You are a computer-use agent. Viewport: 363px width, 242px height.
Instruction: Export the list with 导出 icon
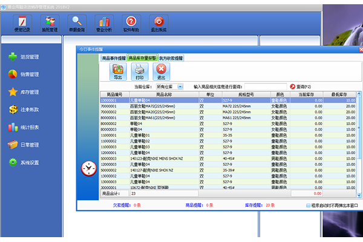point(117,72)
